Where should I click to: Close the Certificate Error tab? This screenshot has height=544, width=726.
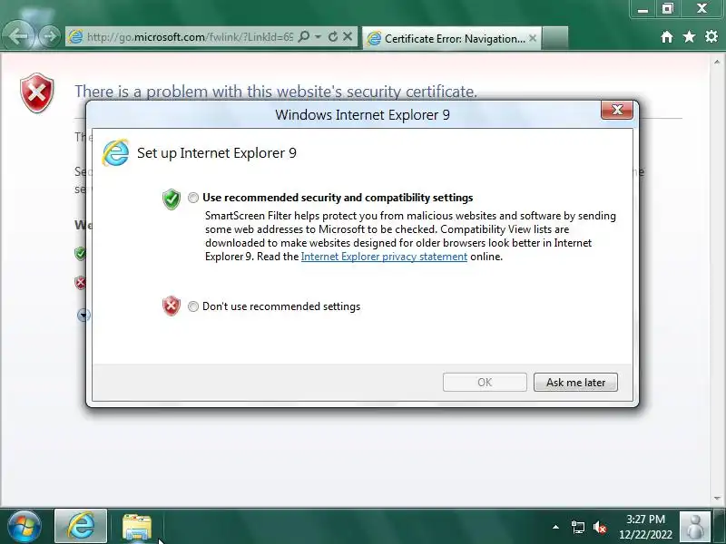(533, 38)
